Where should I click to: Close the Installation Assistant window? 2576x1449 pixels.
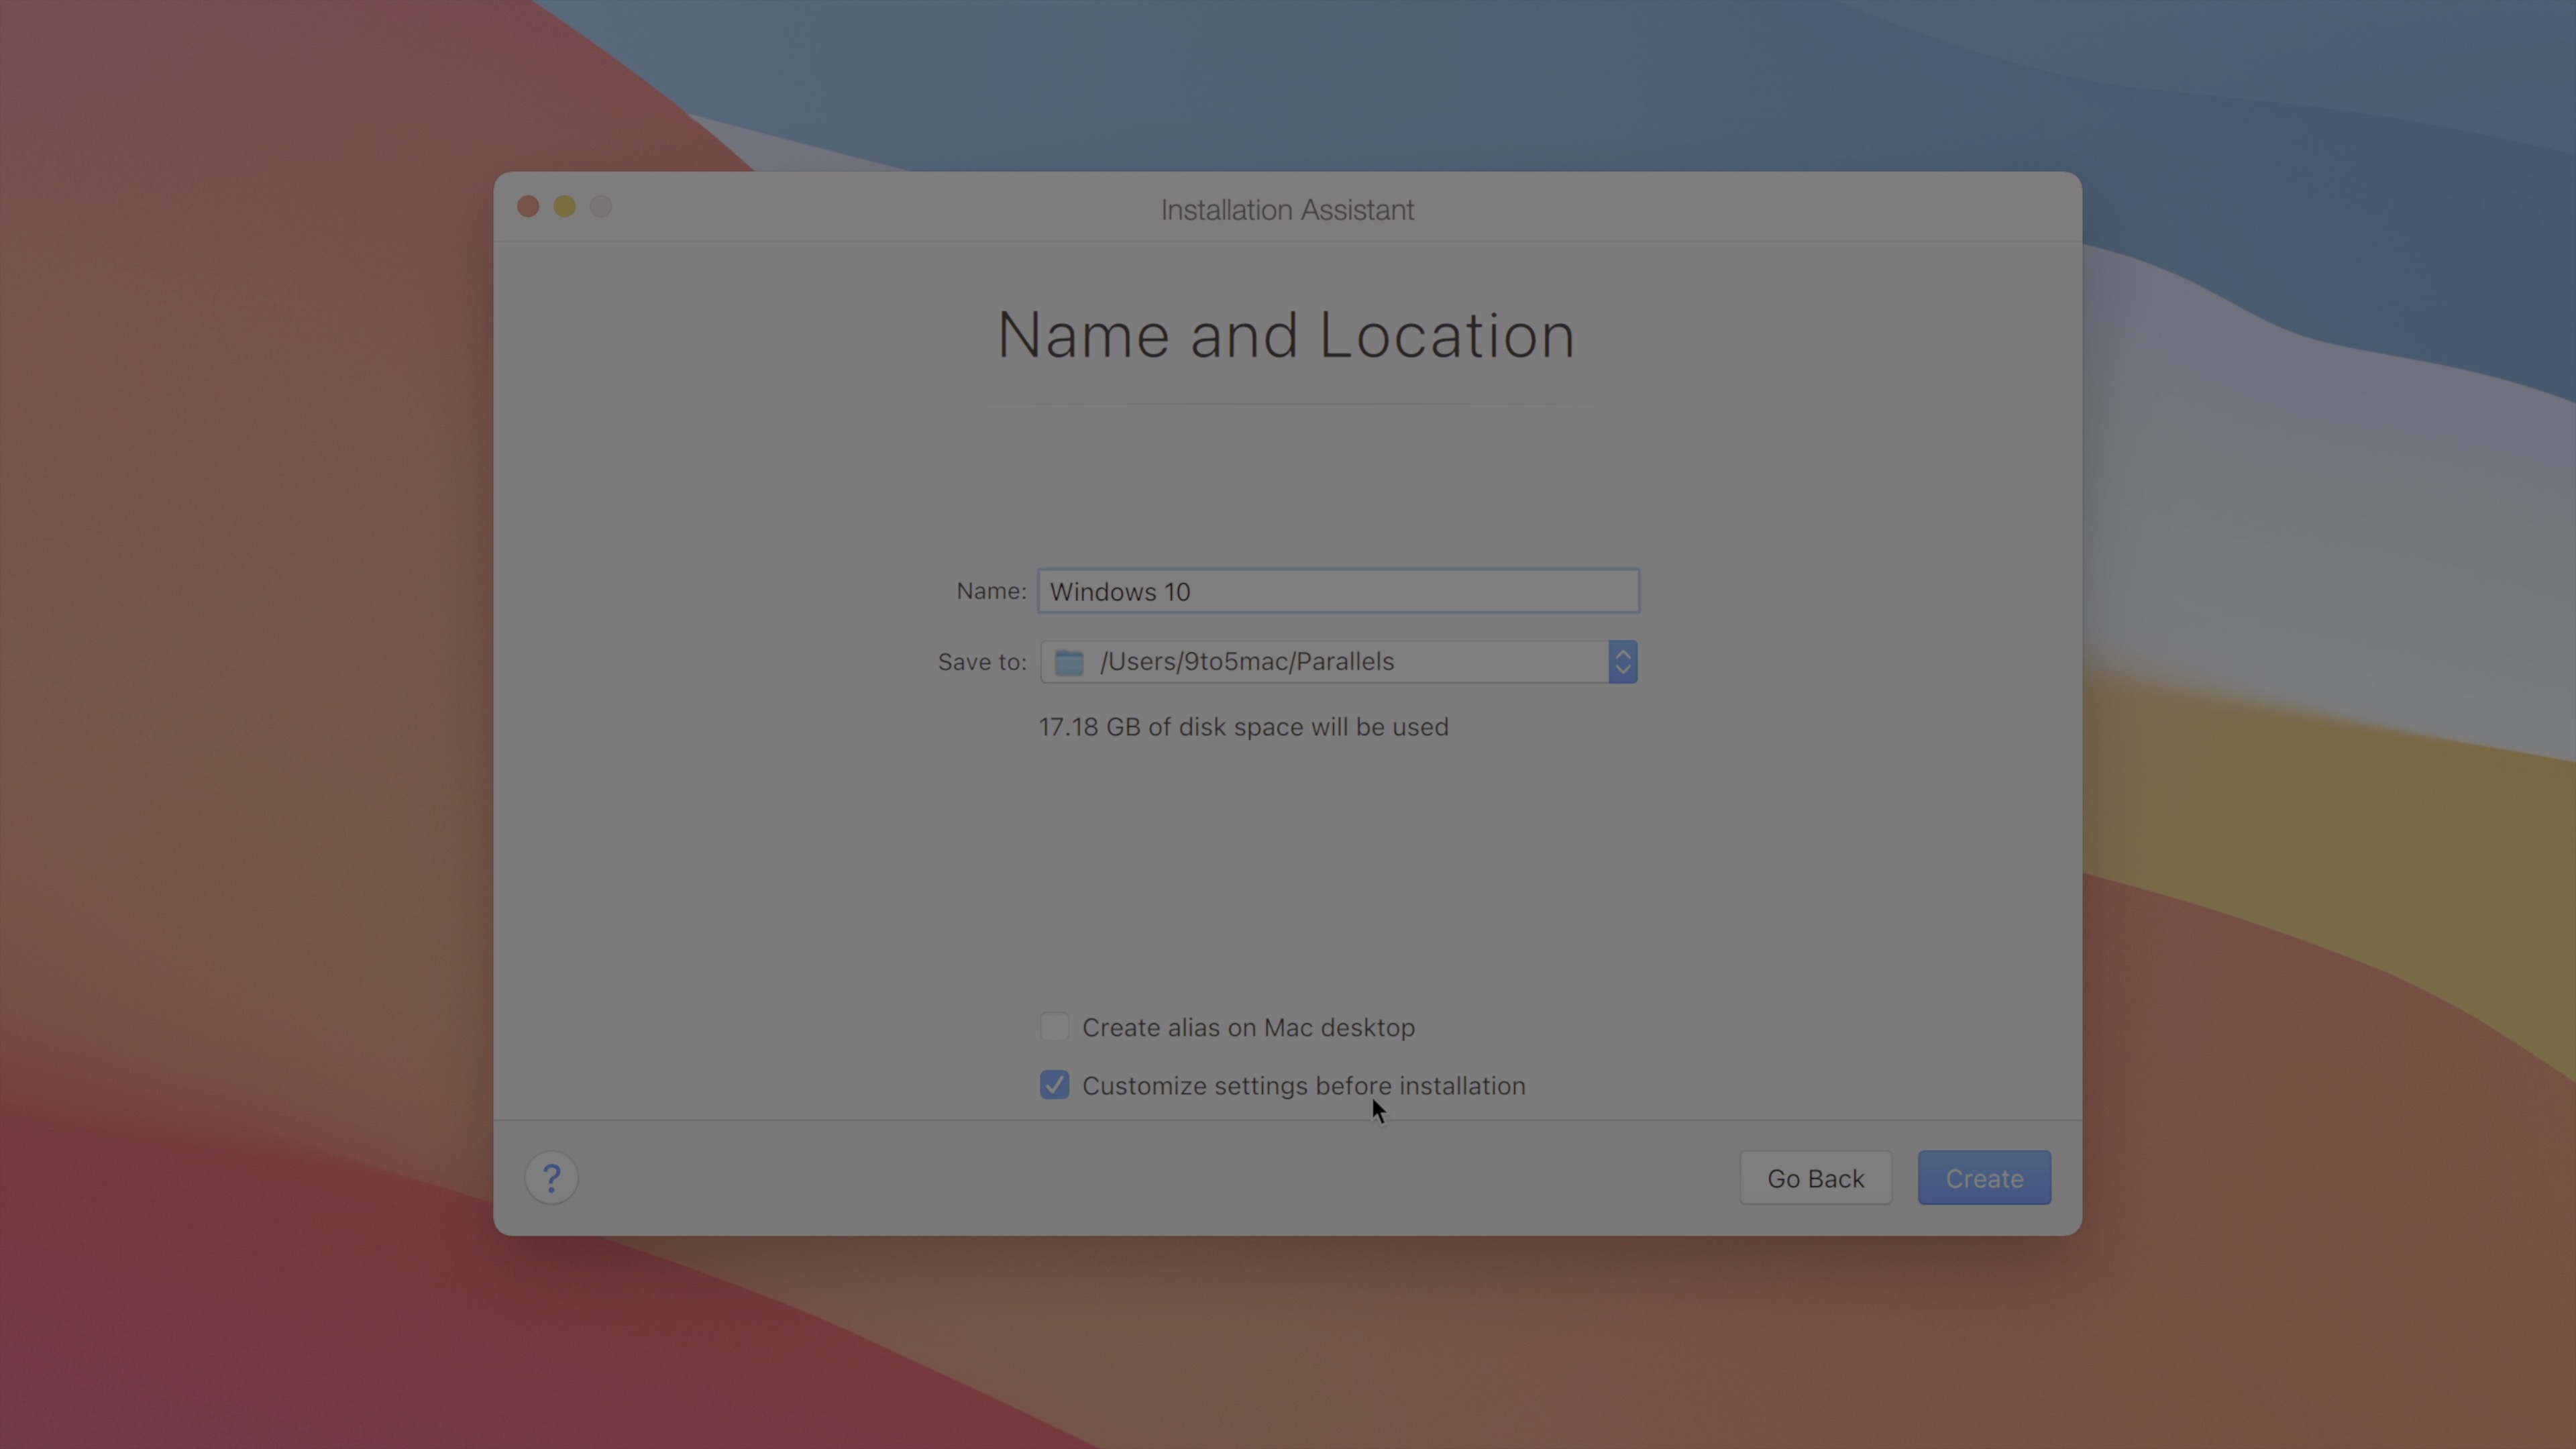pyautogui.click(x=528, y=207)
